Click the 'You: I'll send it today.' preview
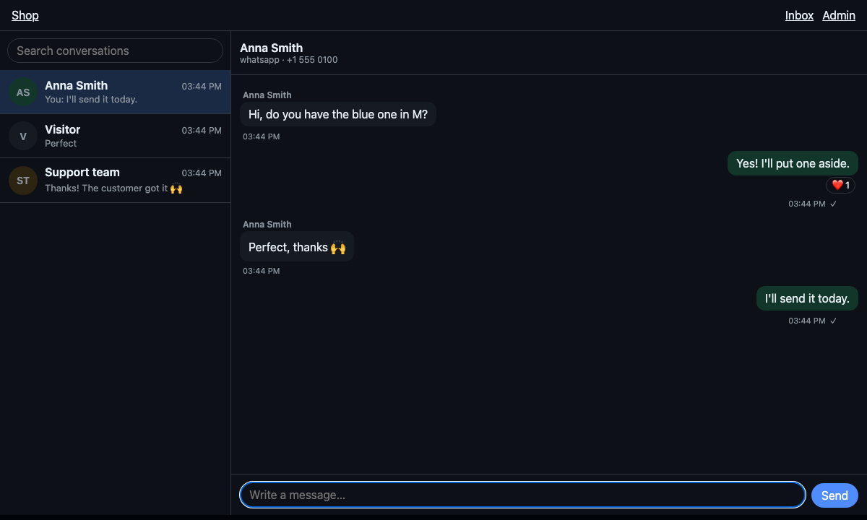The width and height of the screenshot is (867, 520). tap(91, 99)
